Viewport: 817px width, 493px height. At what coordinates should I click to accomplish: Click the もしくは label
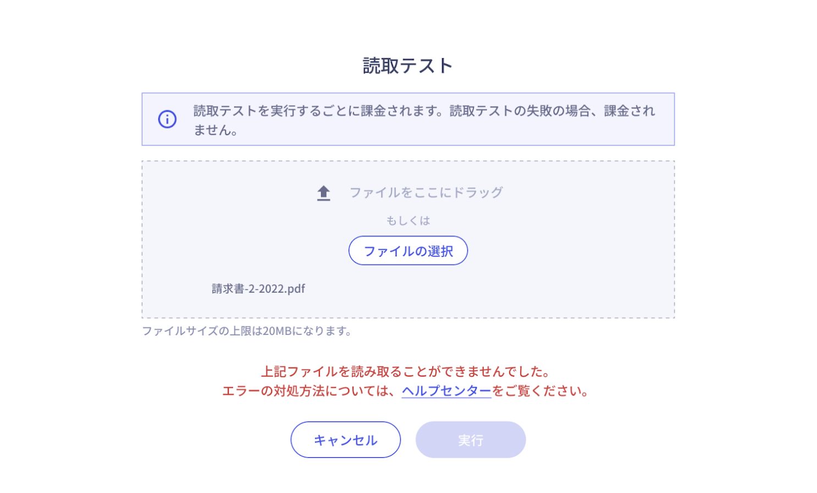point(408,221)
